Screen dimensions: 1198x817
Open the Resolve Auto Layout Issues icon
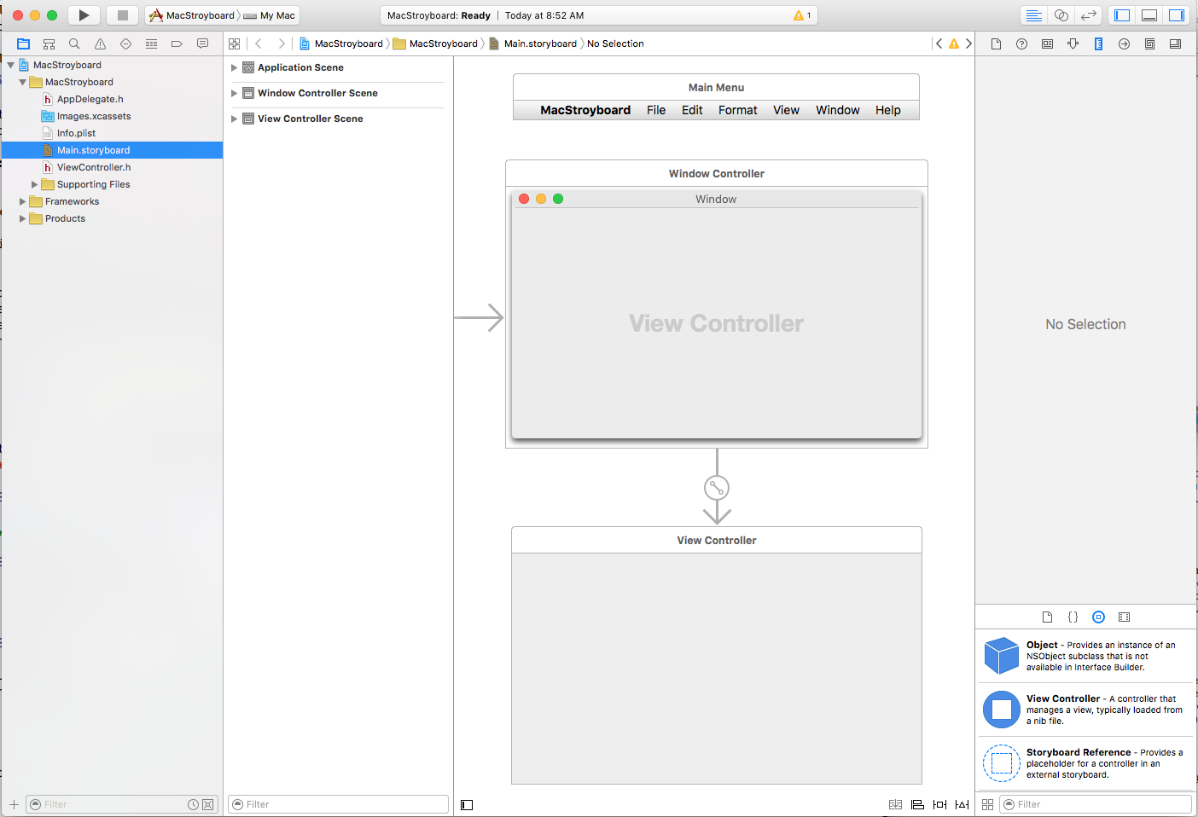pos(962,804)
